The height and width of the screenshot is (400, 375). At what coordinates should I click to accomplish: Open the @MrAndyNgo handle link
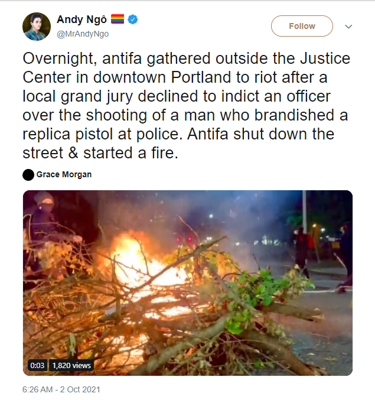click(83, 34)
